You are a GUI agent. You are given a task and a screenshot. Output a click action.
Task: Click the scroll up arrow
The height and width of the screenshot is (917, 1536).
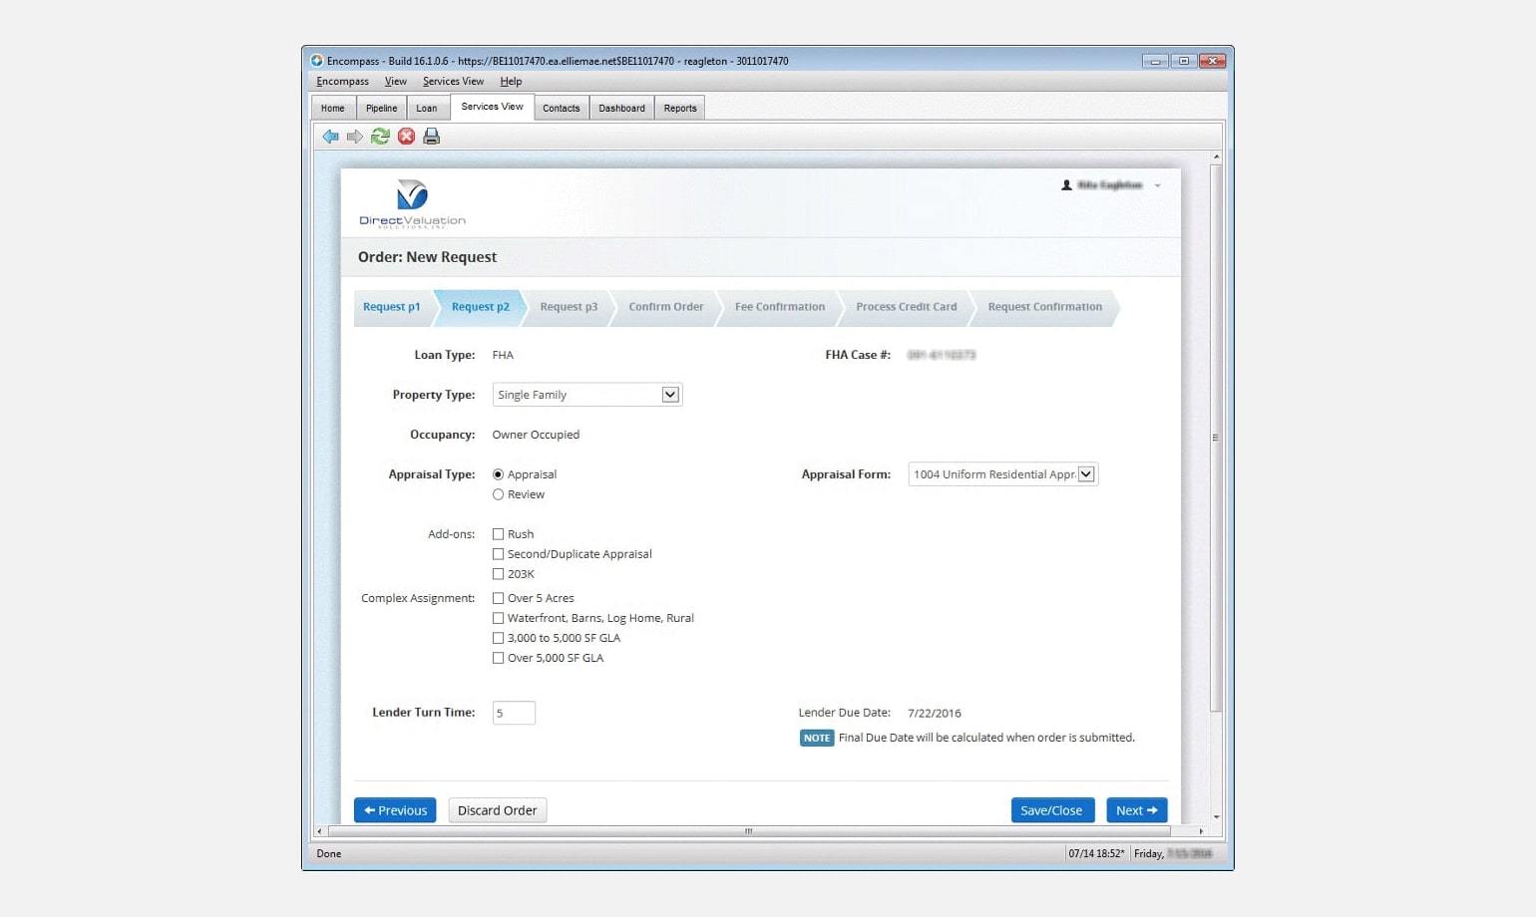tap(1215, 156)
